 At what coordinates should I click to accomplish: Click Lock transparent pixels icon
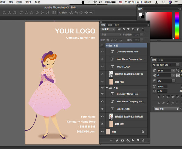(x=108, y=40)
